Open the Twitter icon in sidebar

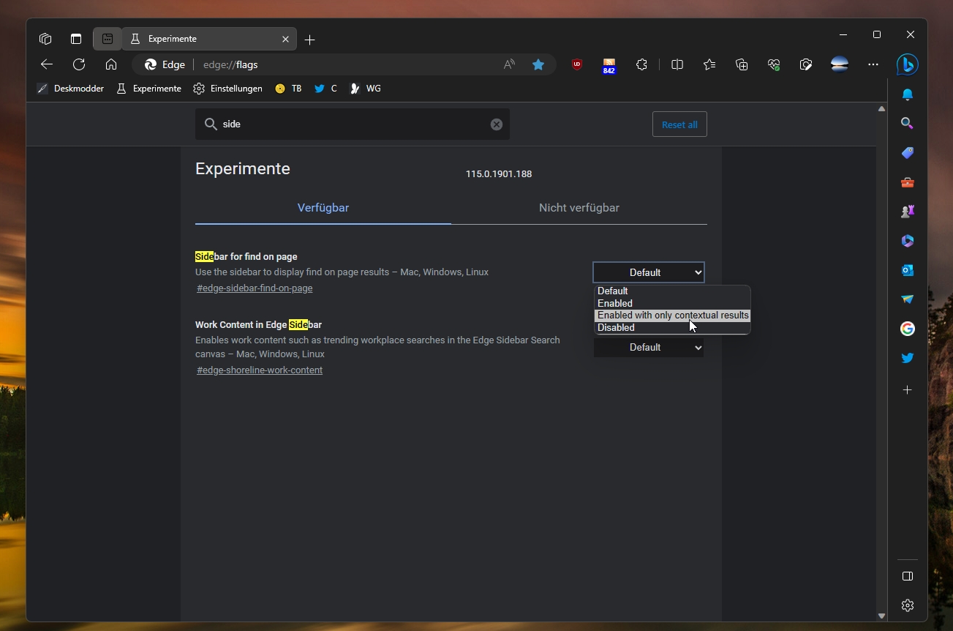(907, 358)
